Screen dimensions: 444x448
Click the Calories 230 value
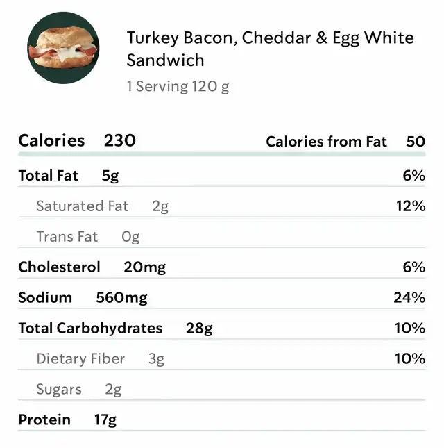(x=119, y=140)
